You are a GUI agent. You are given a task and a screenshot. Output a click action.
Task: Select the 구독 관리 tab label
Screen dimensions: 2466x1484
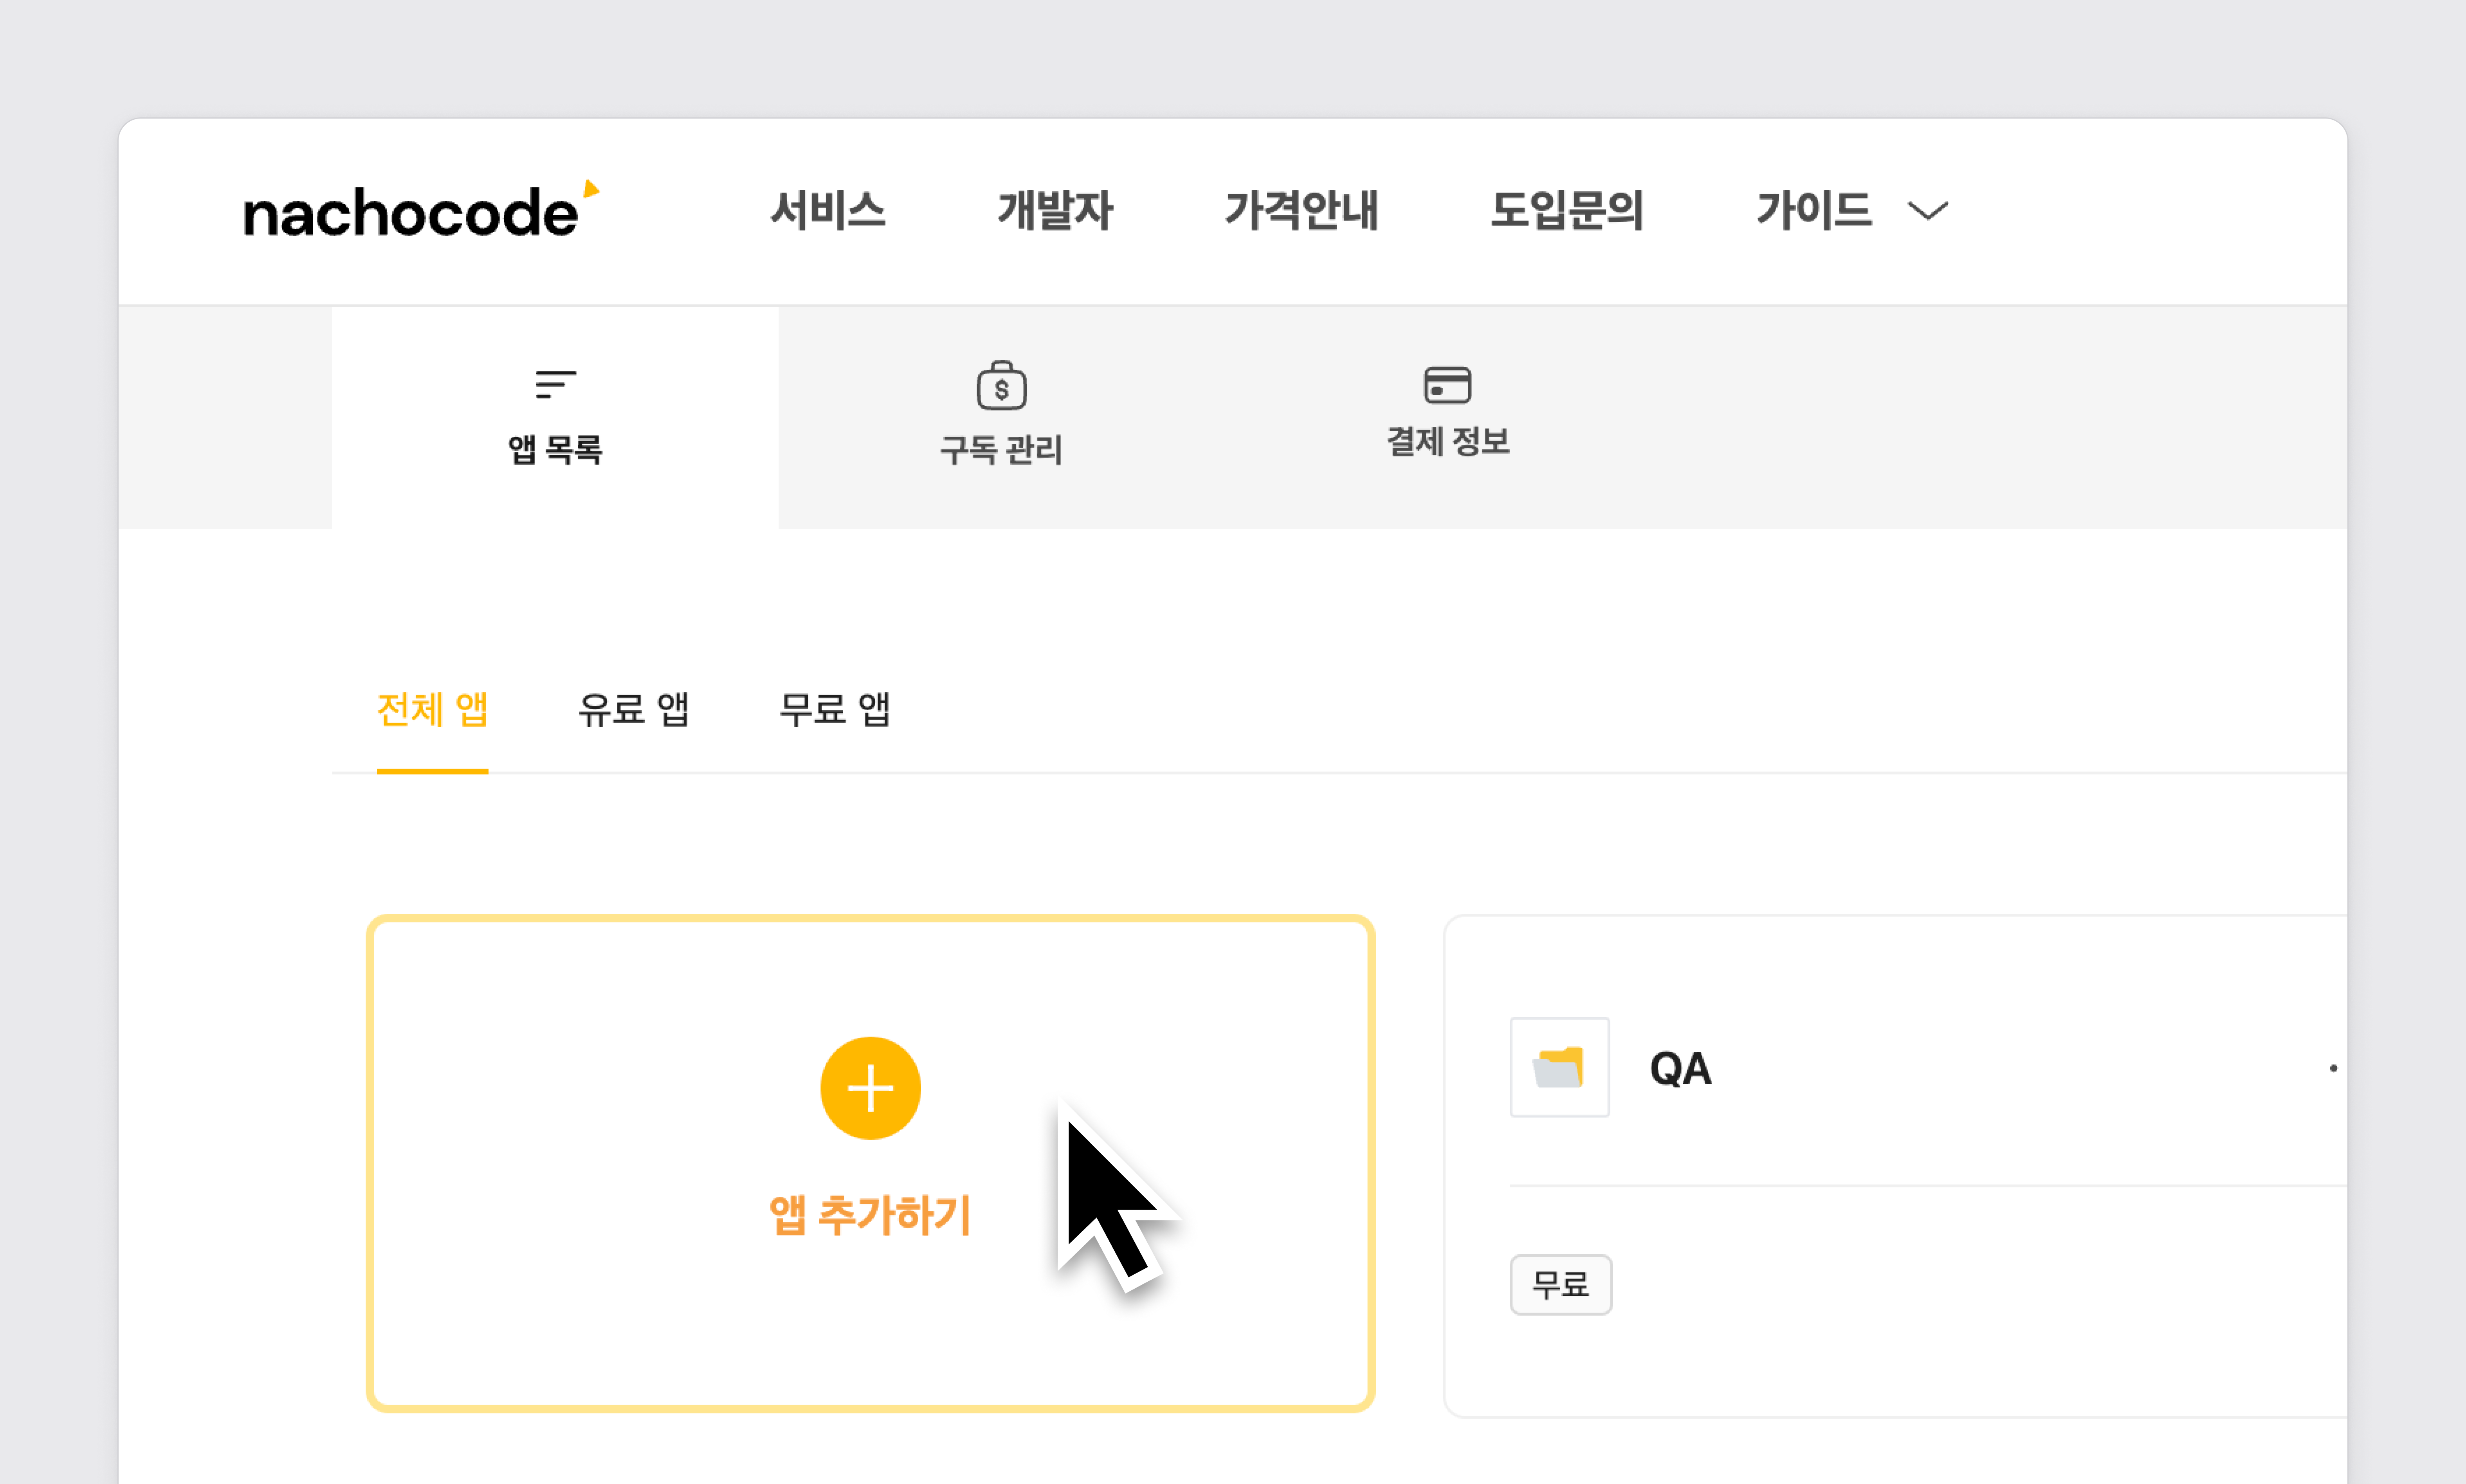click(1001, 449)
